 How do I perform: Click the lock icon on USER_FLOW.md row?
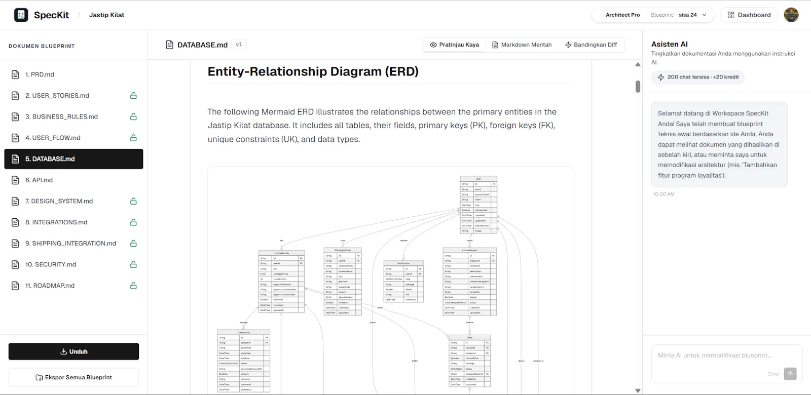133,138
